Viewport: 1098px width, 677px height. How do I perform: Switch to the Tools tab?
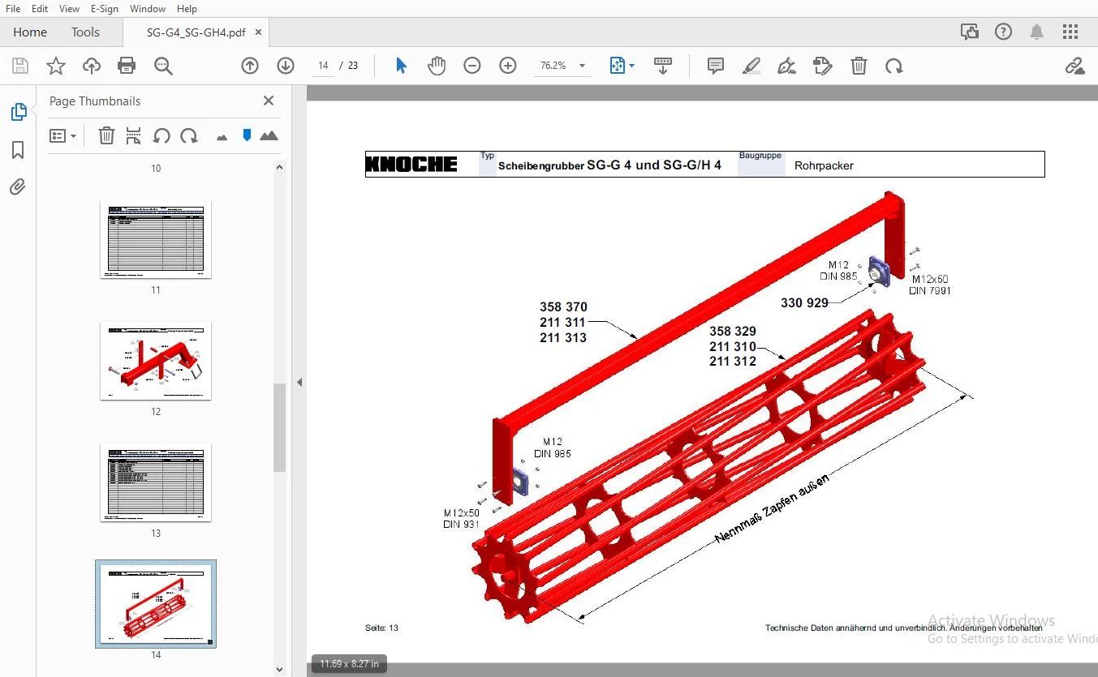(85, 32)
